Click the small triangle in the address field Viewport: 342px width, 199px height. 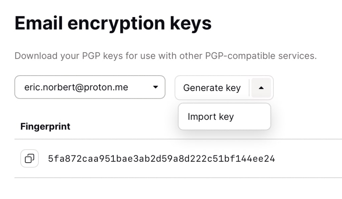tap(156, 87)
